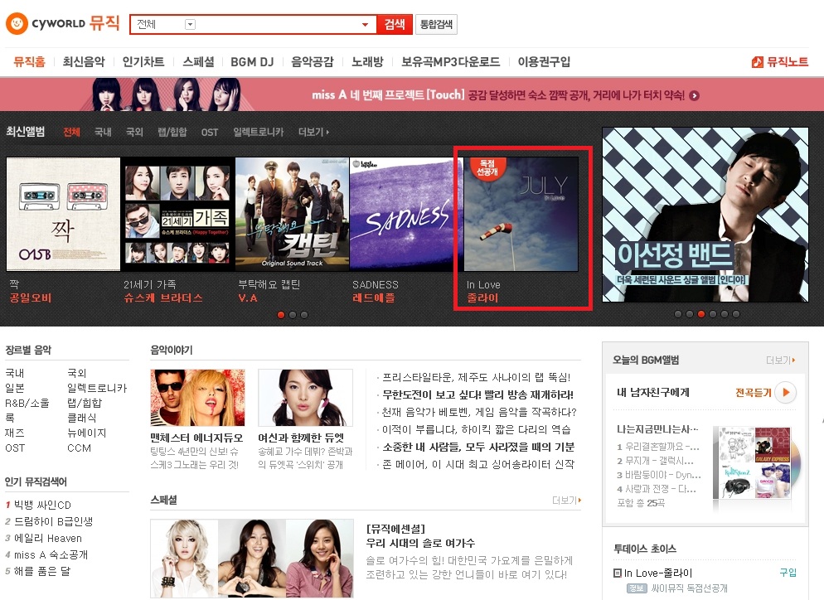Click the Cyworld orange smiley logo

pyautogui.click(x=17, y=24)
